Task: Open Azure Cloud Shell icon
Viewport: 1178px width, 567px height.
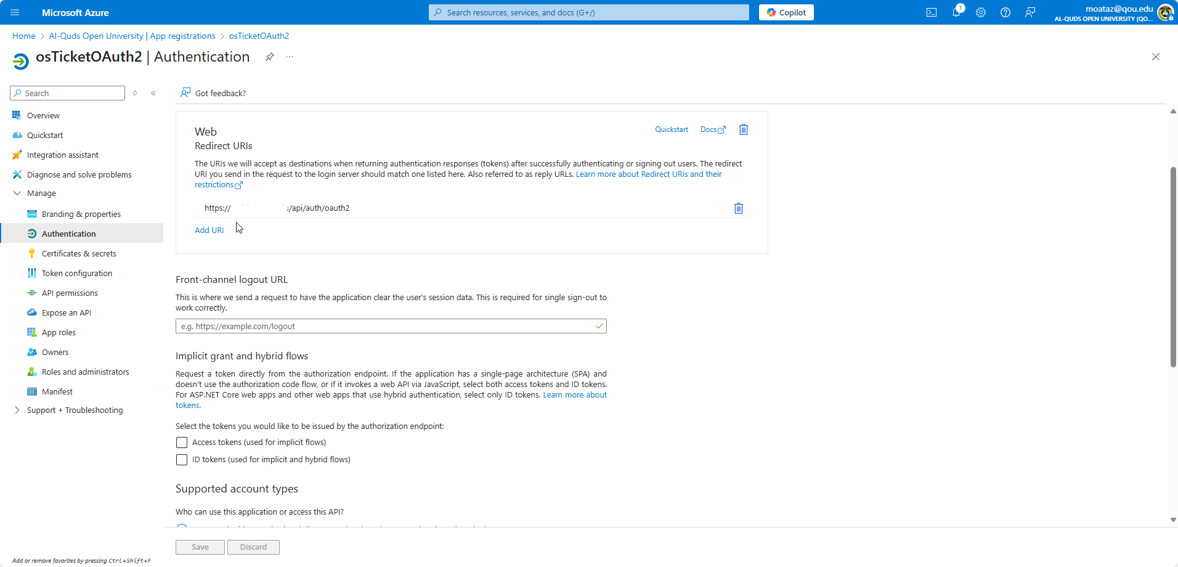Action: point(932,12)
